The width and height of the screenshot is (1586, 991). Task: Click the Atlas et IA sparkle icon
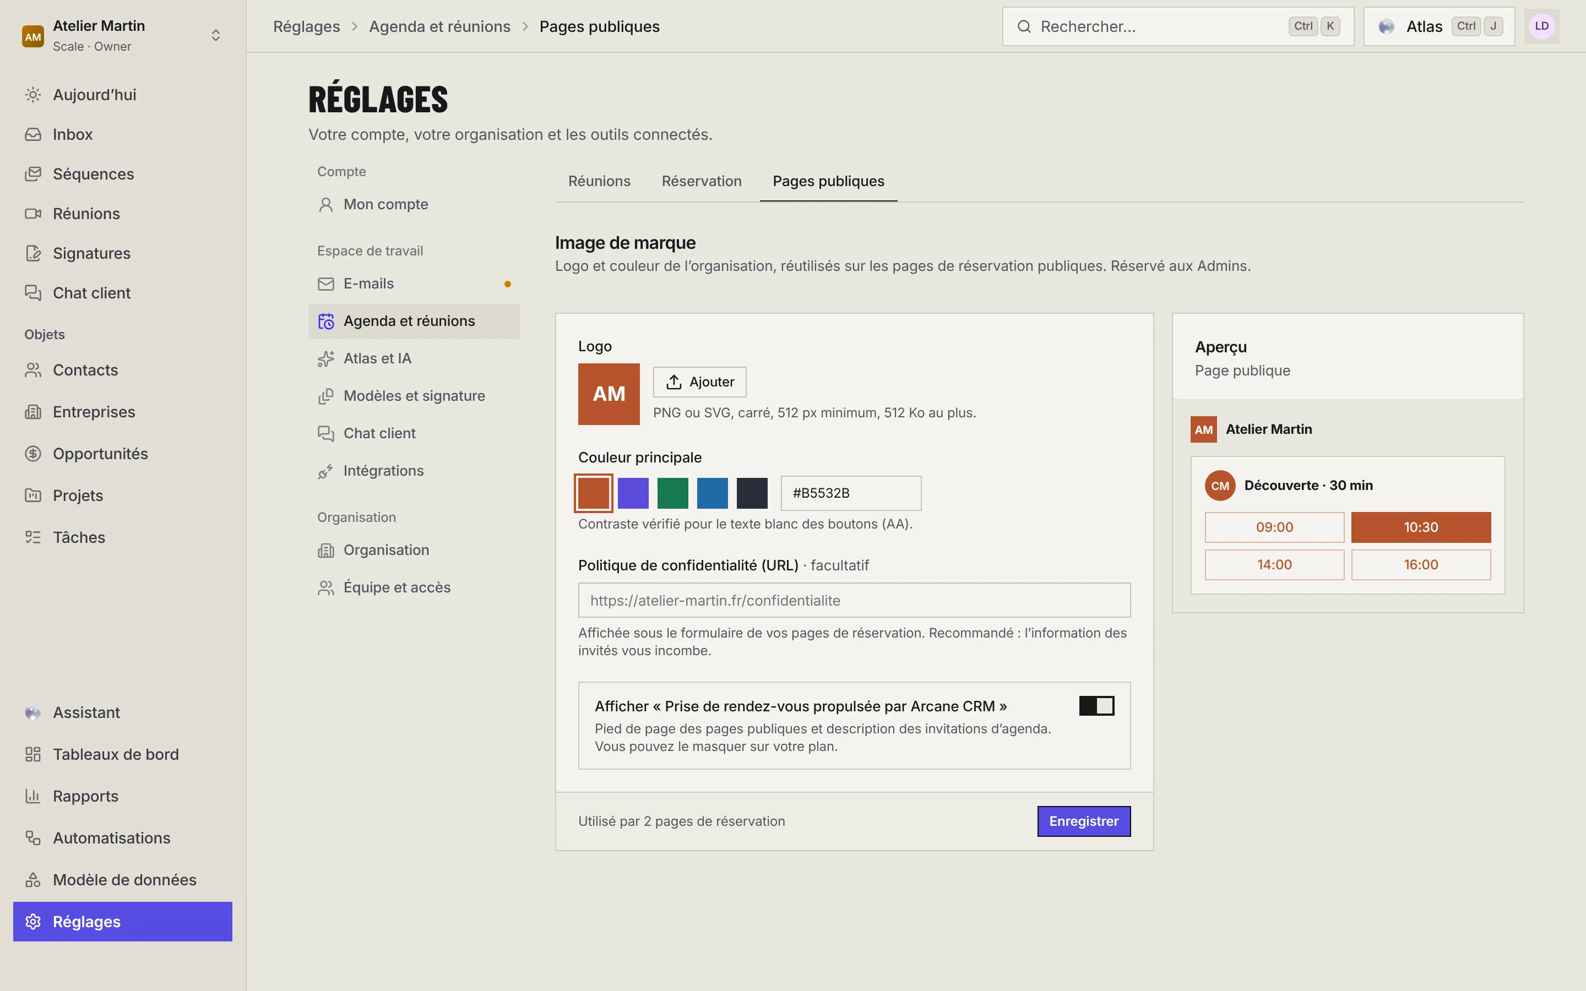pyautogui.click(x=325, y=359)
